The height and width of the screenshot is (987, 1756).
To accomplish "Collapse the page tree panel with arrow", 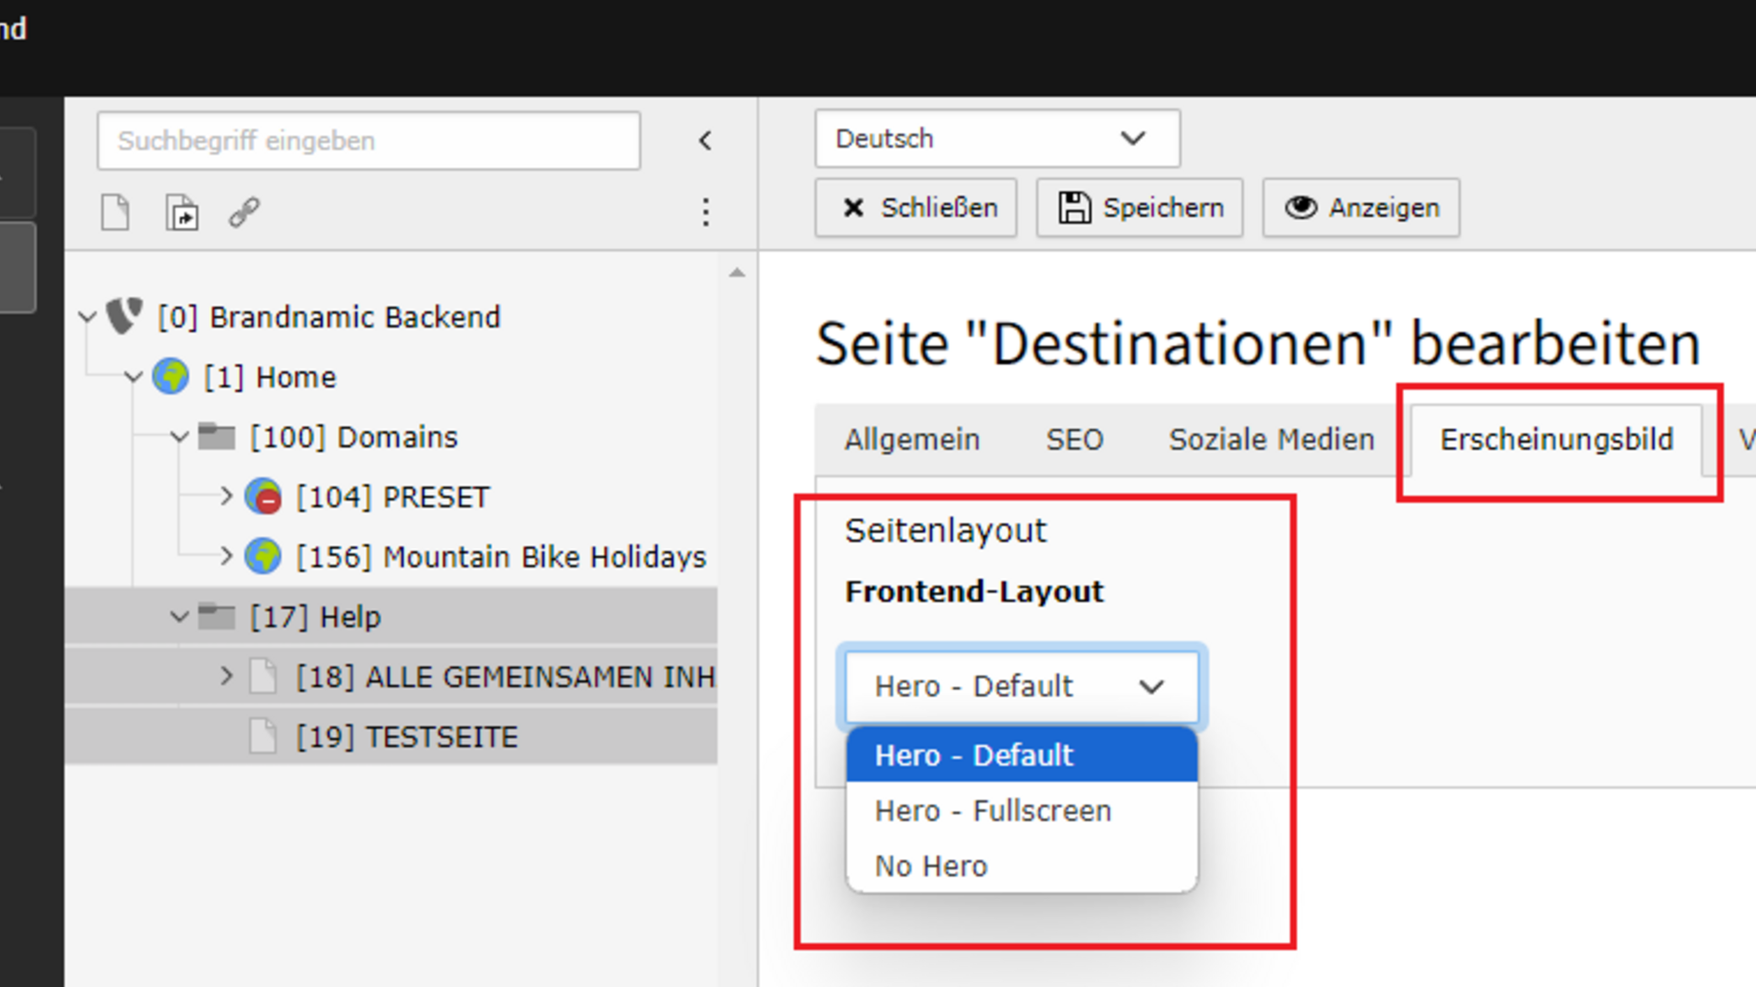I will (705, 141).
